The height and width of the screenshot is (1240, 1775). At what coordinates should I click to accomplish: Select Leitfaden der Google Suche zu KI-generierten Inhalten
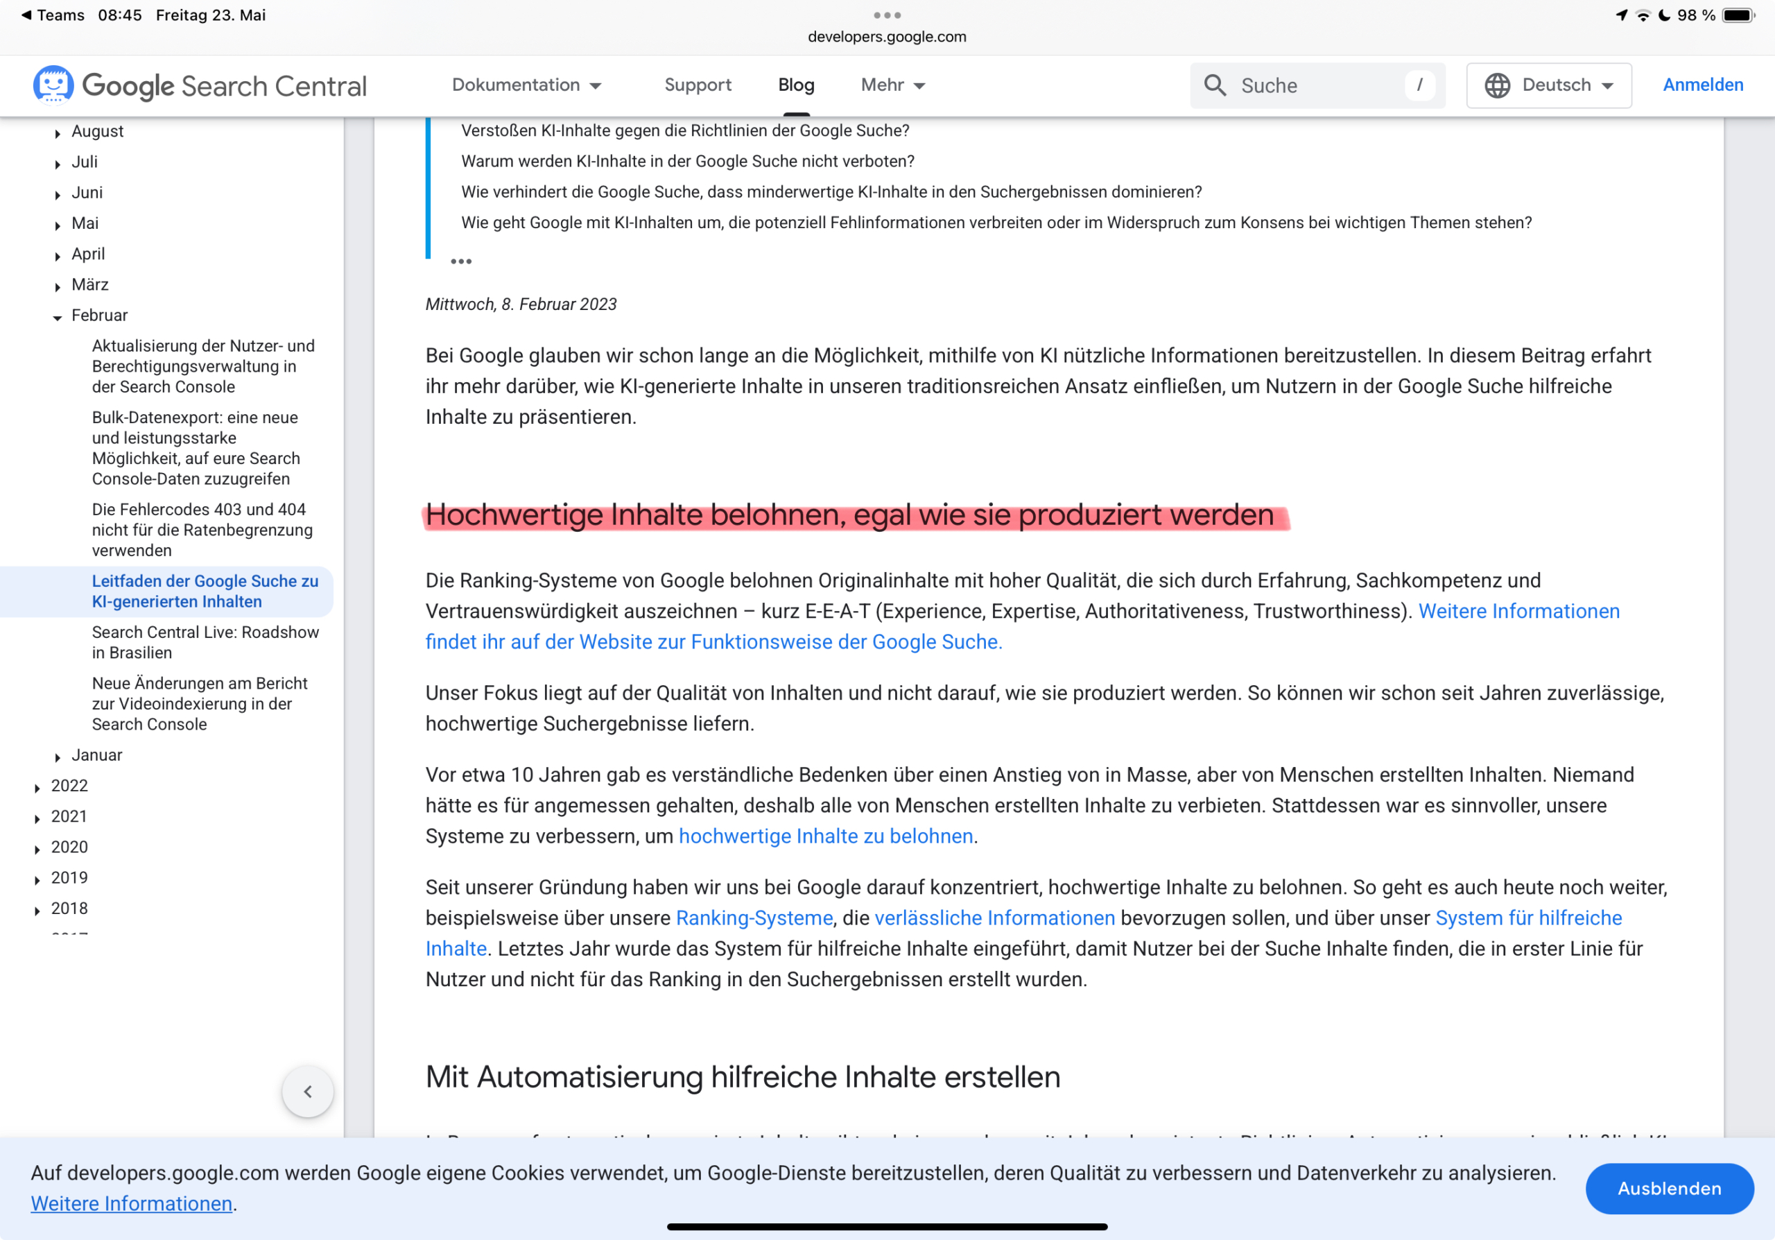point(205,592)
